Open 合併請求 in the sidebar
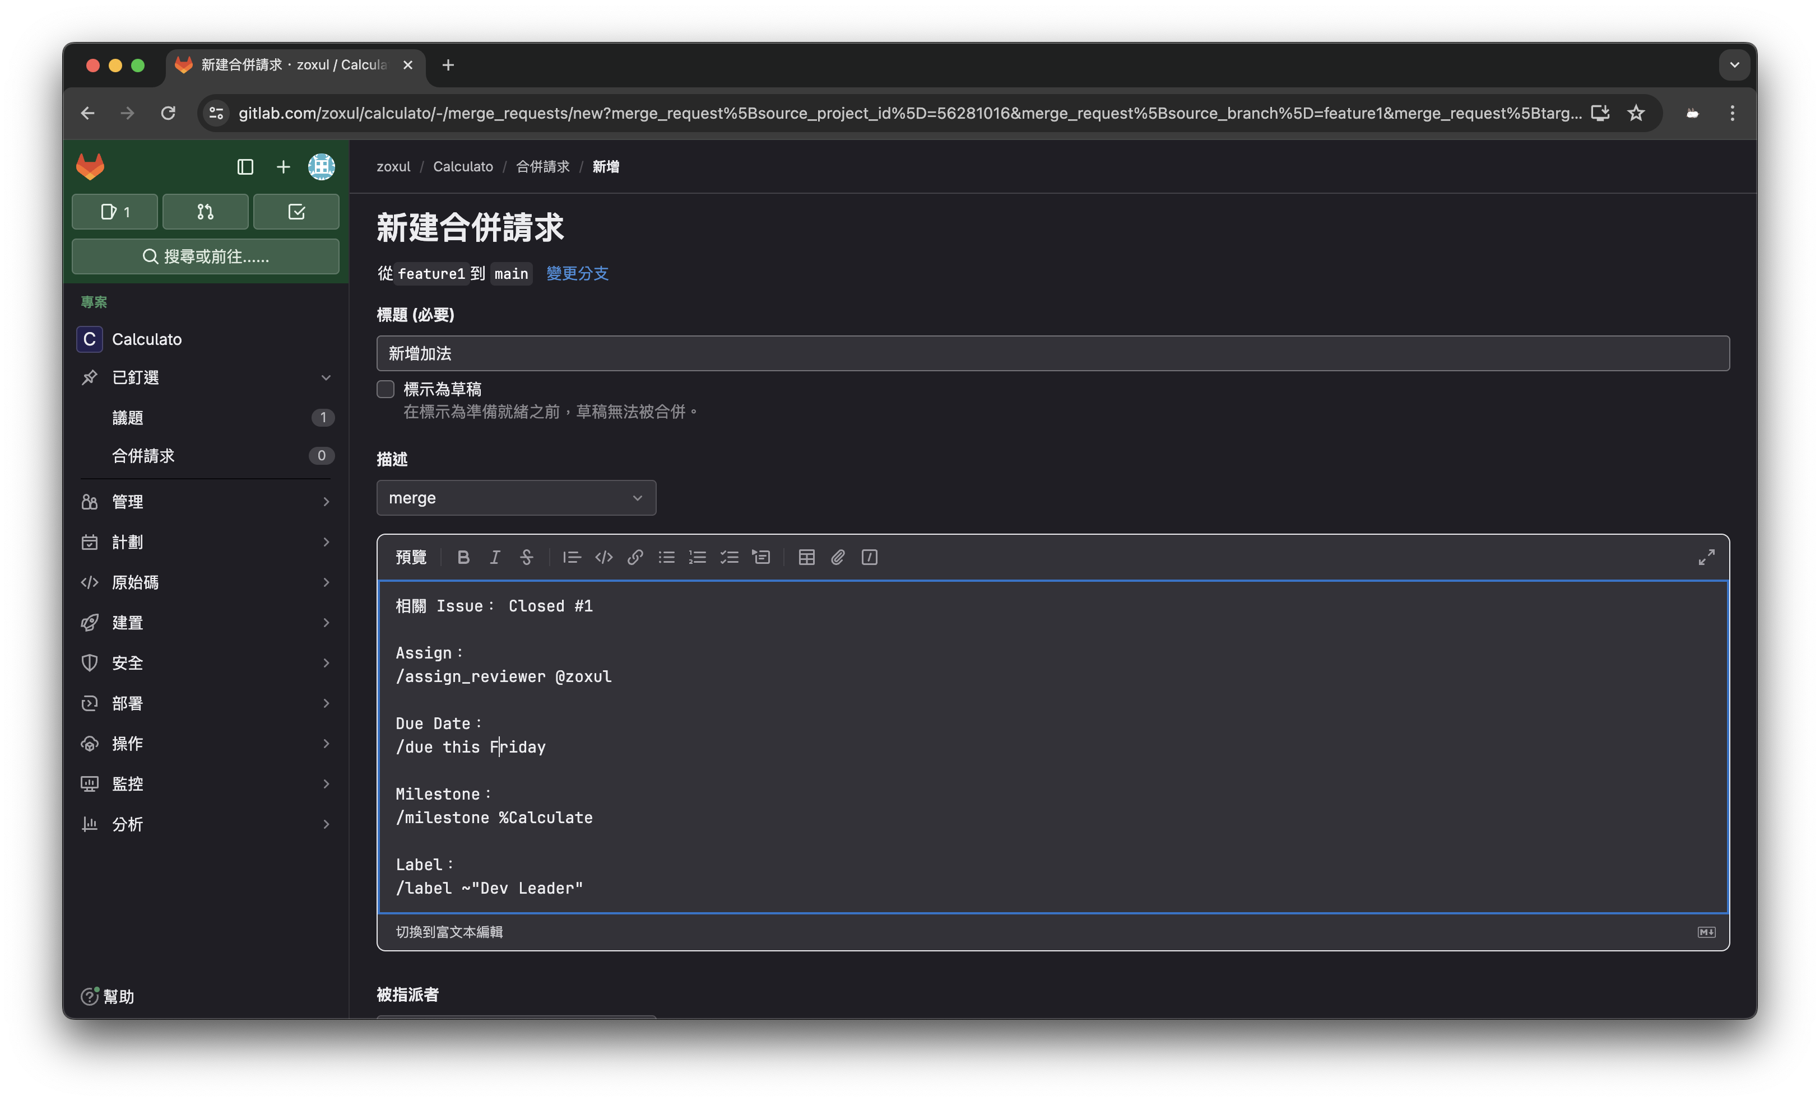 pyautogui.click(x=143, y=456)
